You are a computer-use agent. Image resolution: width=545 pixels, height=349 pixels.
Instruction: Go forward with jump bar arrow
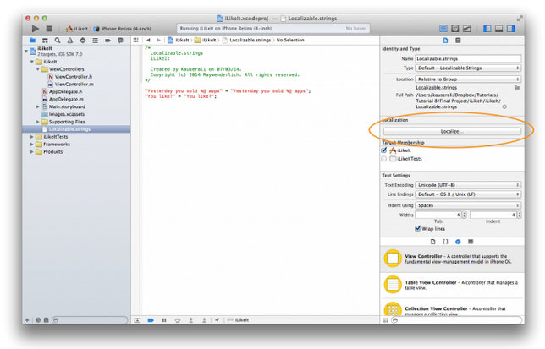(x=158, y=41)
